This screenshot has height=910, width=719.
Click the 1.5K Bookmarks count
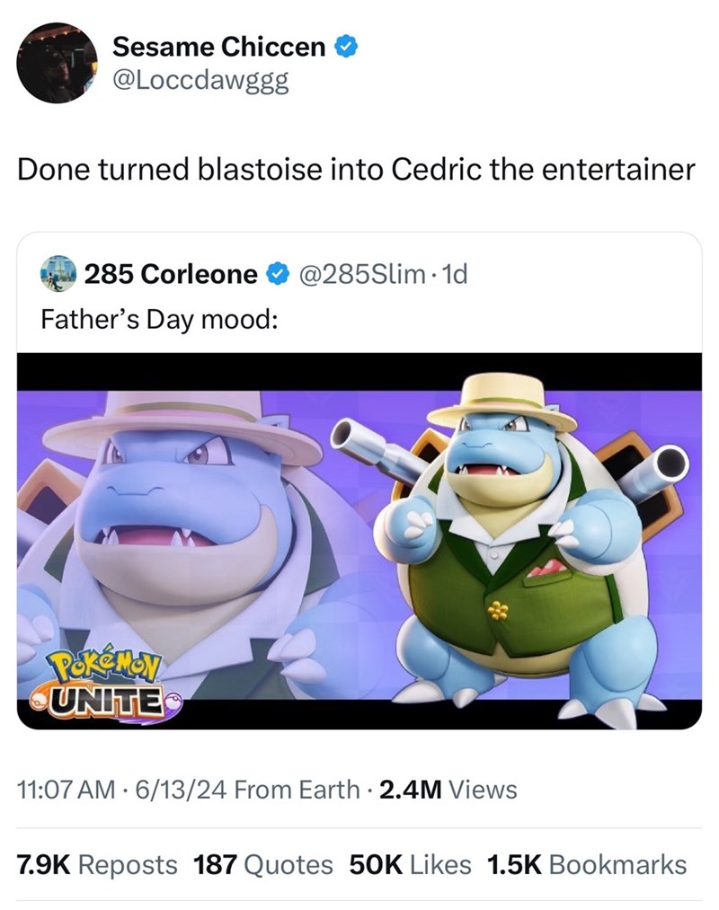(x=586, y=864)
